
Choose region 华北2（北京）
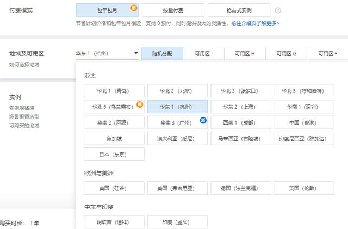pyautogui.click(x=178, y=91)
